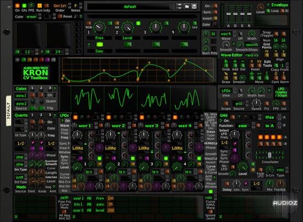Click the Alt button near knob 2

[x=117, y=24]
